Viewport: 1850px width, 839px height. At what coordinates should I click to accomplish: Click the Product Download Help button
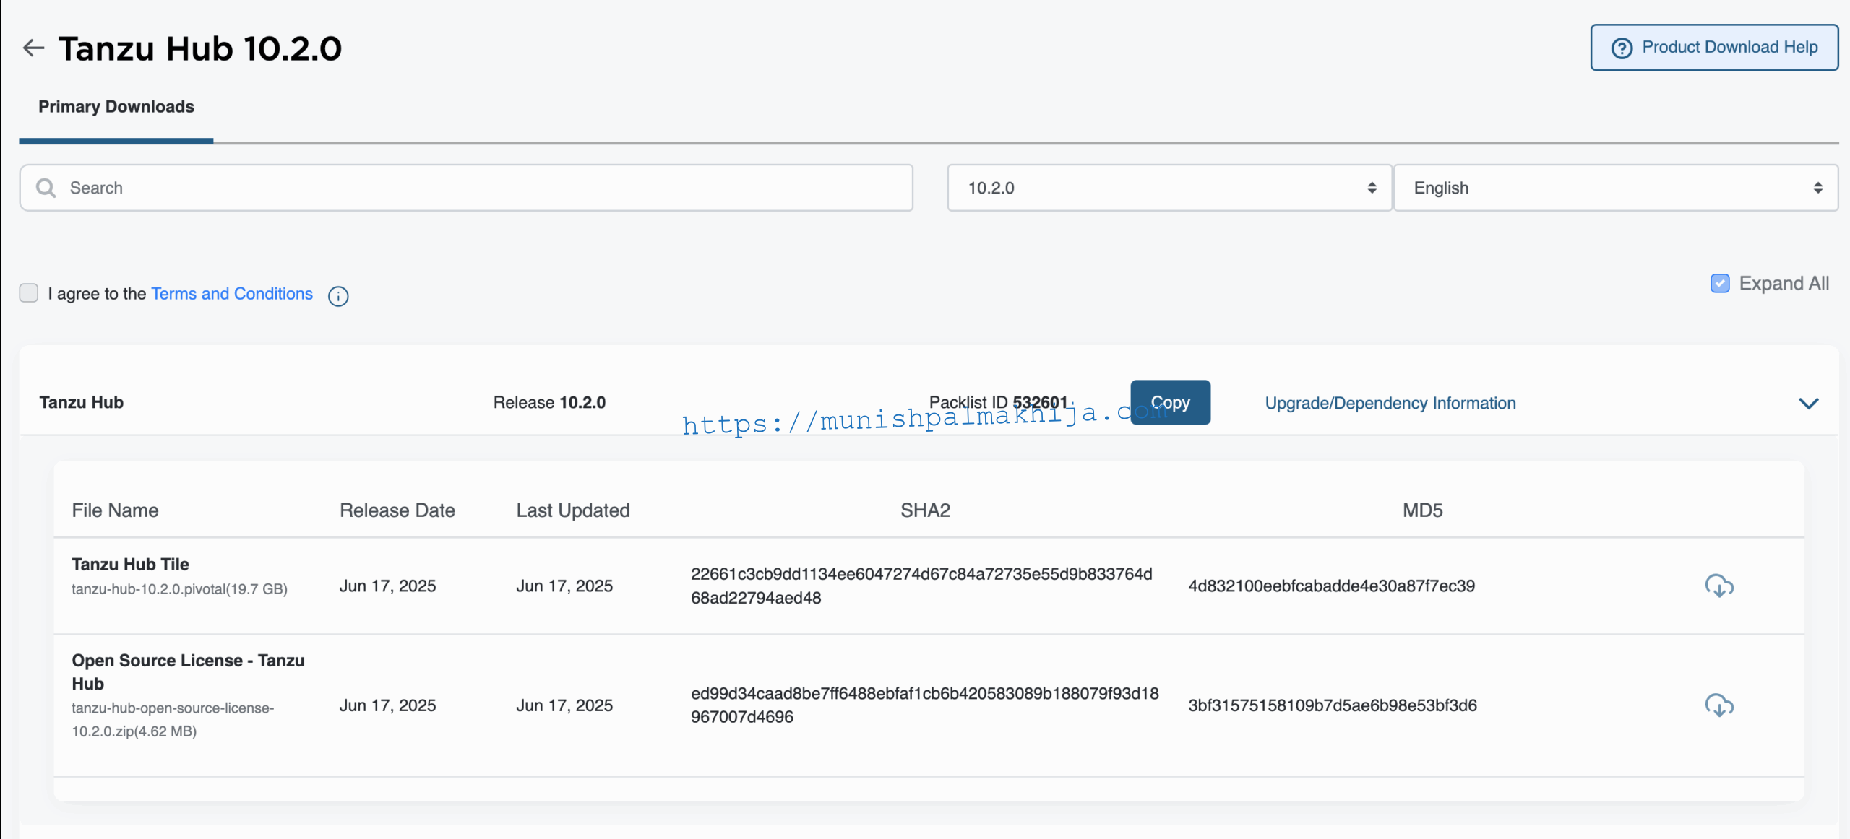point(1714,48)
